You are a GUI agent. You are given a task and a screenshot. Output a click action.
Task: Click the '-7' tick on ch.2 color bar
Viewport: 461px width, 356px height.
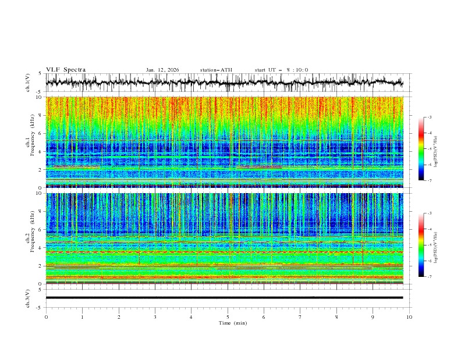(x=430, y=276)
